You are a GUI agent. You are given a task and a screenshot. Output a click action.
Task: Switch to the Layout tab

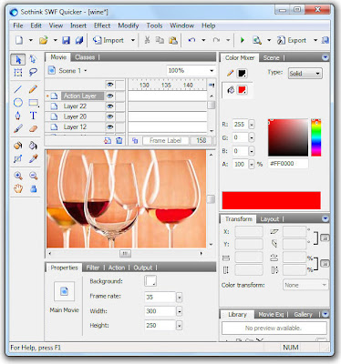(269, 219)
